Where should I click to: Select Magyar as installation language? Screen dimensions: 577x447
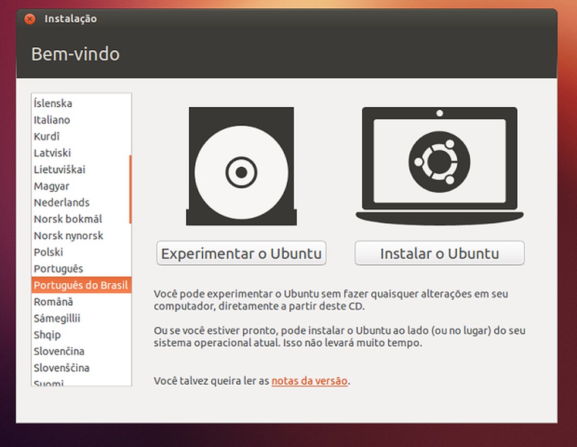tap(51, 186)
